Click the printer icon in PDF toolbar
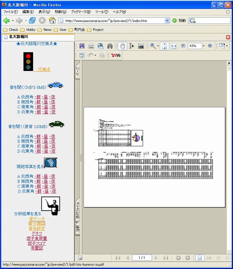233x269 pixels. point(91,46)
